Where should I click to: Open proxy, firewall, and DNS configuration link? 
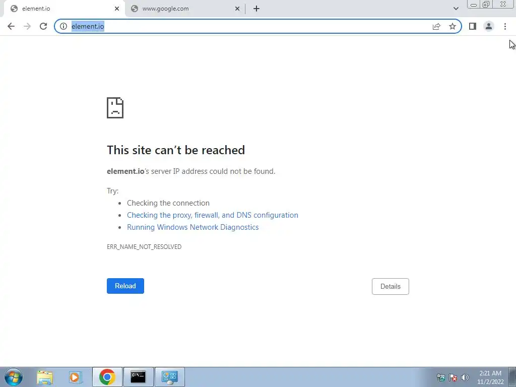tap(213, 215)
